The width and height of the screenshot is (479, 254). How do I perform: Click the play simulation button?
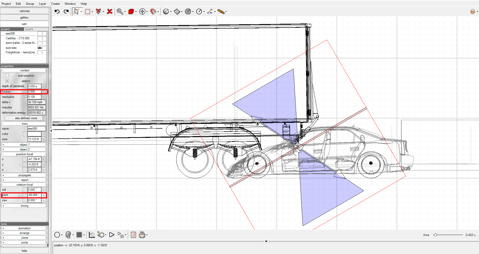point(112,235)
